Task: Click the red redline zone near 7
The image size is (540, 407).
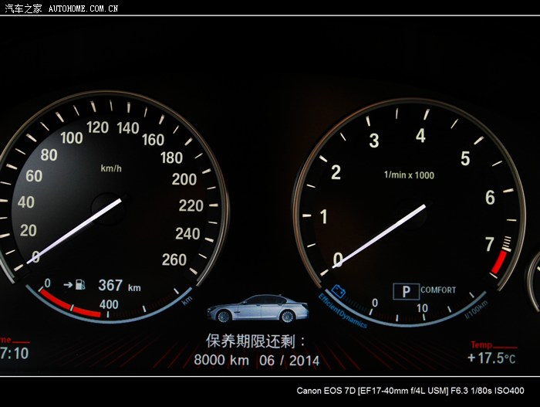Action: tap(499, 264)
